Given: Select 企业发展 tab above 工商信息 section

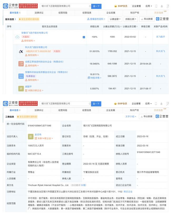Looking at the screenshot, I should point(111,110).
